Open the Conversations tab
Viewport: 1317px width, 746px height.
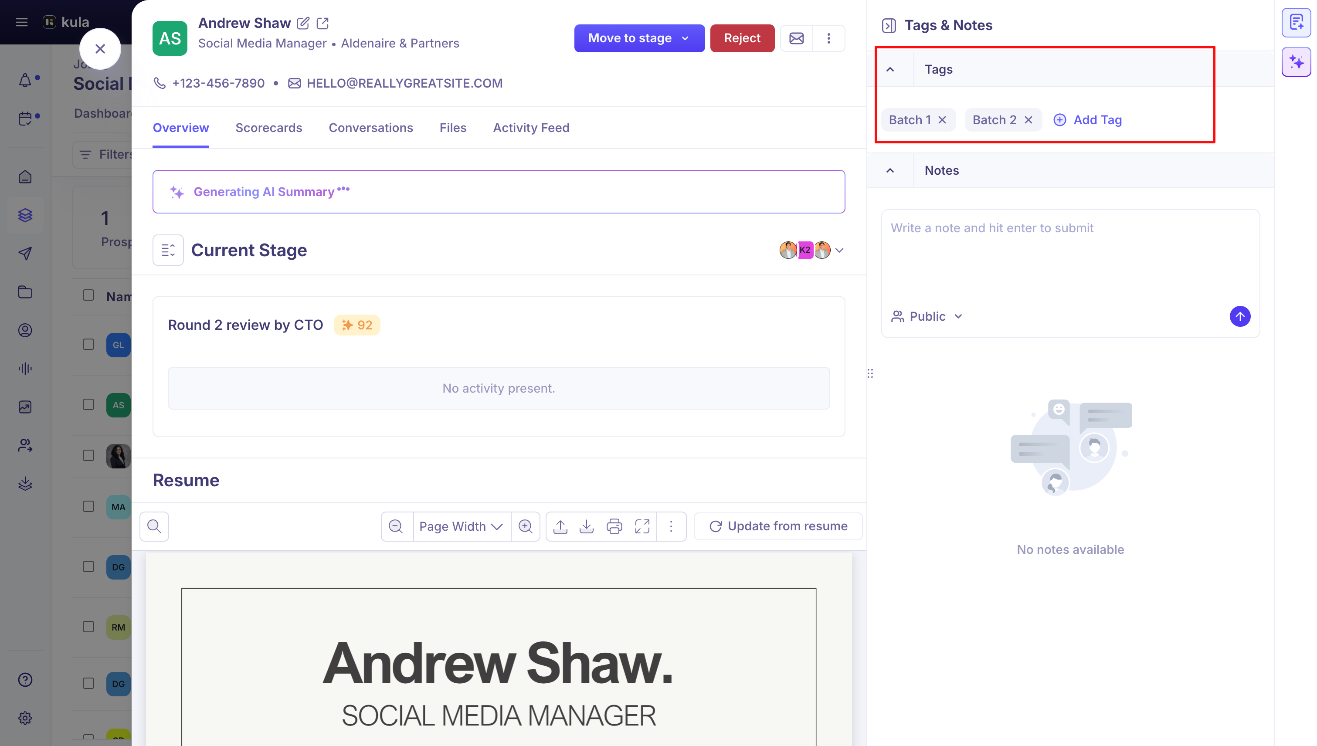coord(370,128)
